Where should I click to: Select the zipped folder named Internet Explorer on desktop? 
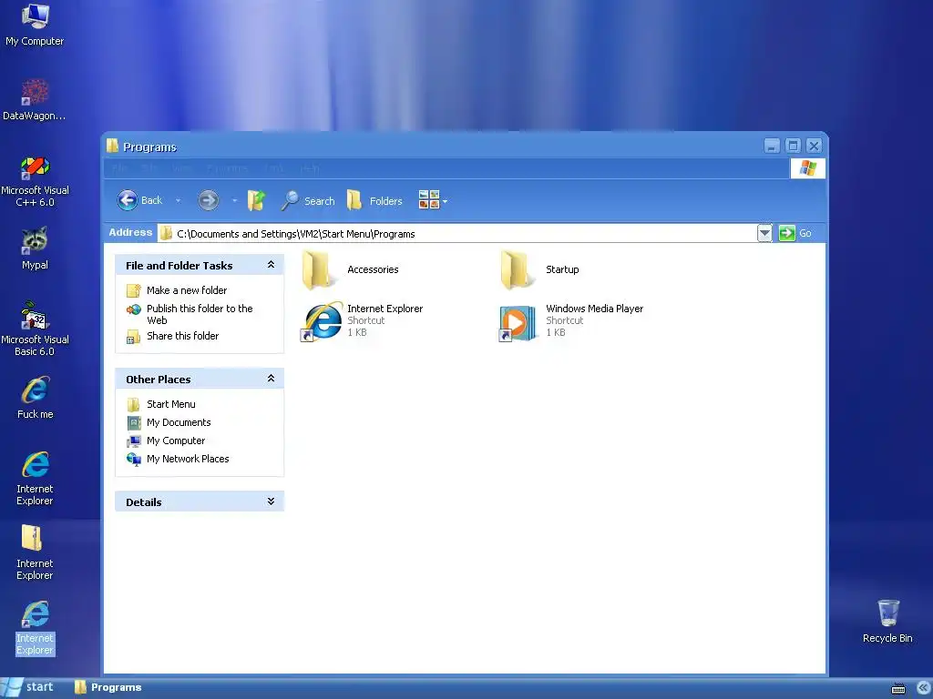pos(35,552)
